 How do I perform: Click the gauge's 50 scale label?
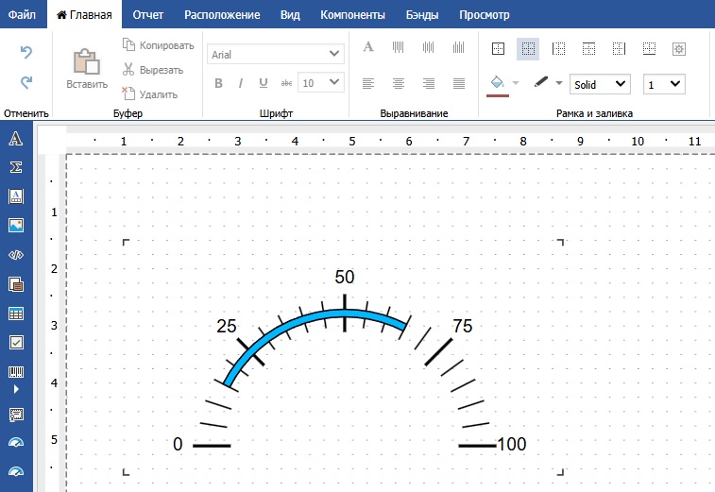pyautogui.click(x=345, y=278)
